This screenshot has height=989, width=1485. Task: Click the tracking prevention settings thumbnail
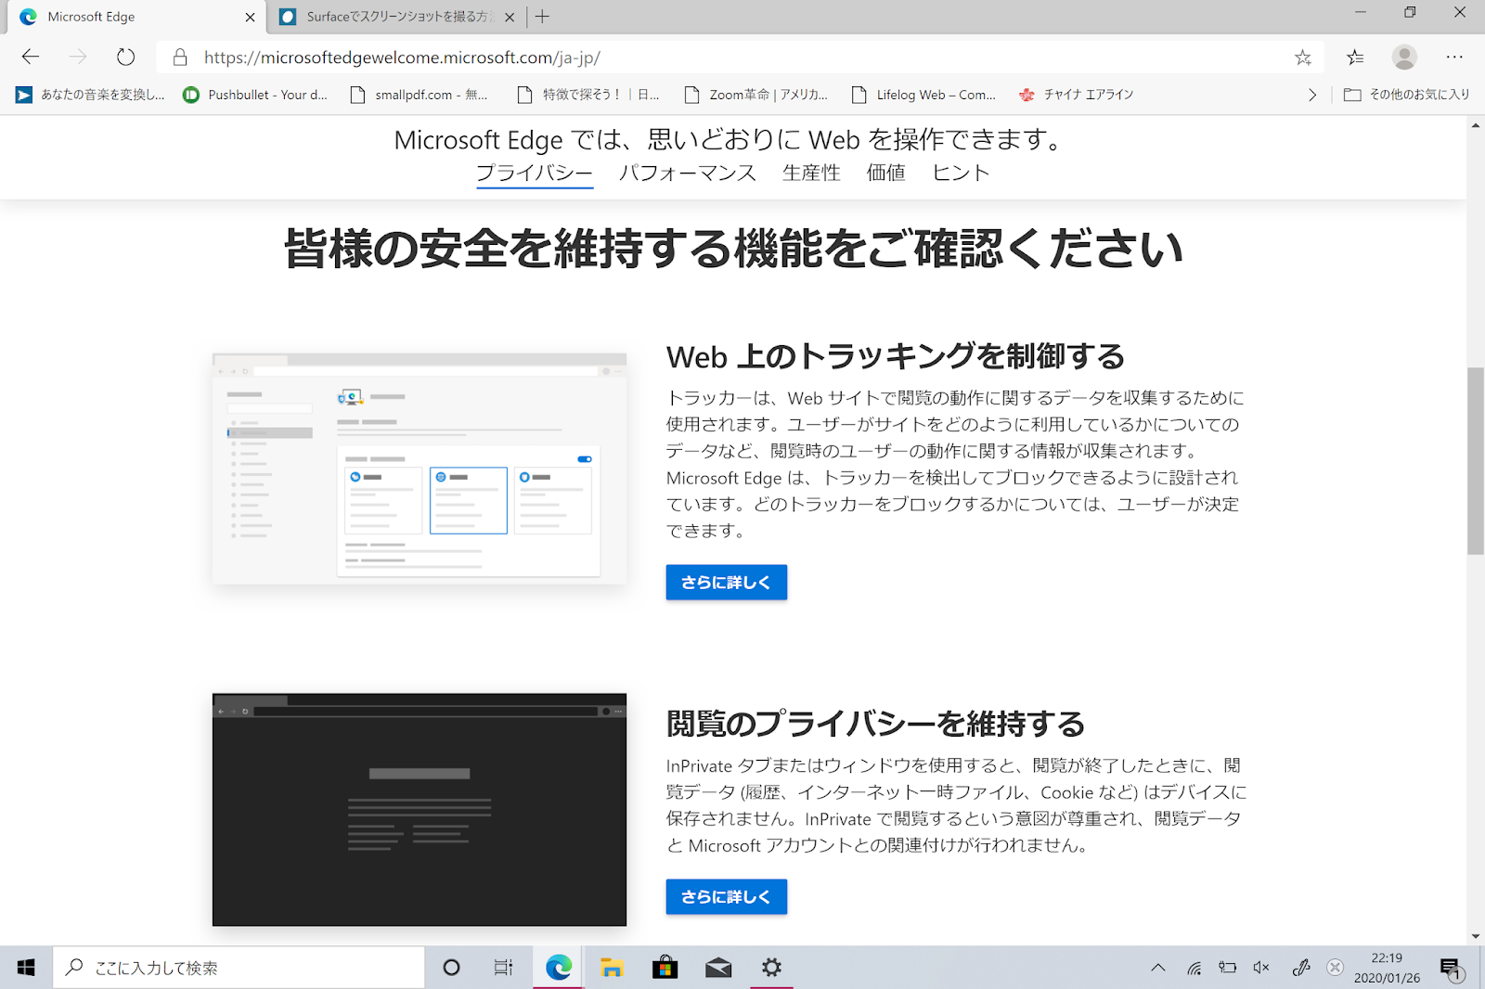(420, 469)
